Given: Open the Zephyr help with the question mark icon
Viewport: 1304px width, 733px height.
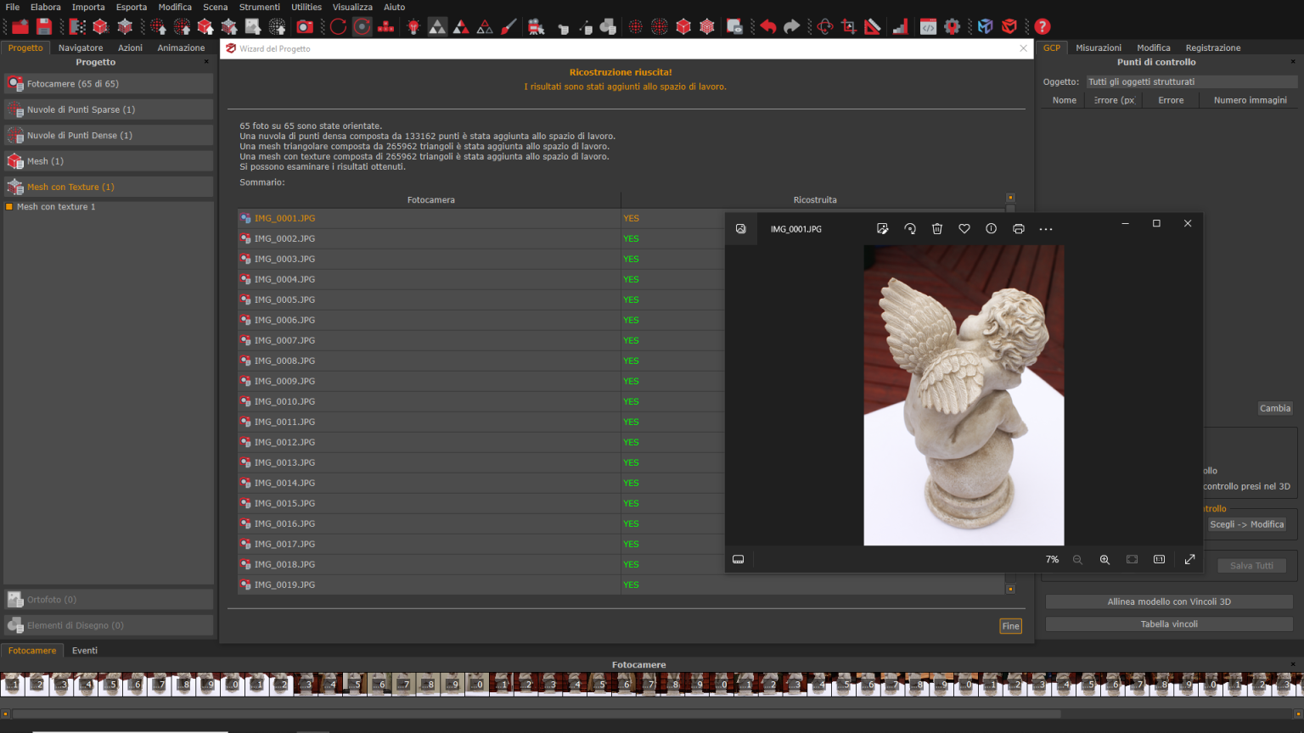Looking at the screenshot, I should coord(1041,26).
